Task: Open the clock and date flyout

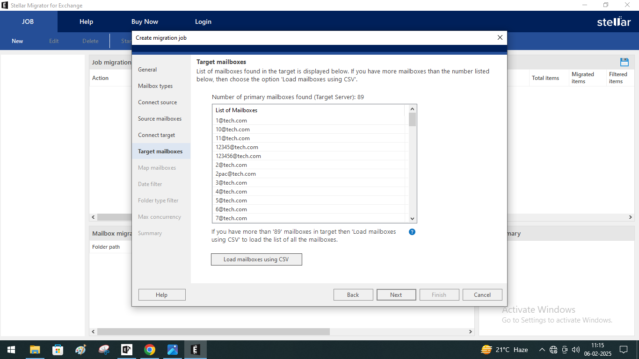Action: coord(597,350)
